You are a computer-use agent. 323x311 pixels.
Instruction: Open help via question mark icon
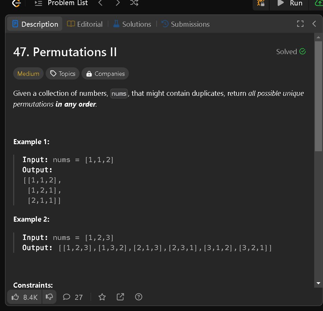click(x=138, y=297)
